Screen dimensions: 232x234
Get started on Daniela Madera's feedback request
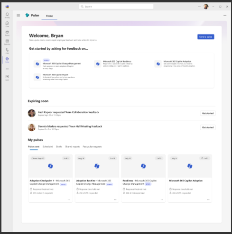pos(208,127)
